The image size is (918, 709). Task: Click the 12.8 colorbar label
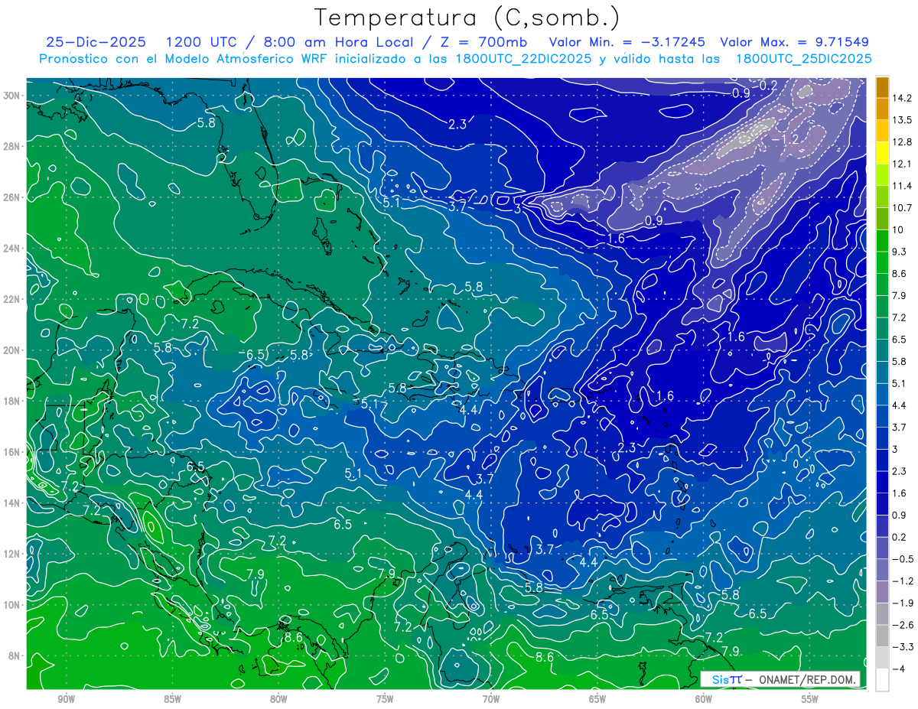click(903, 142)
